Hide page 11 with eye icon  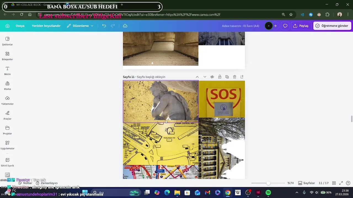coord(212,77)
